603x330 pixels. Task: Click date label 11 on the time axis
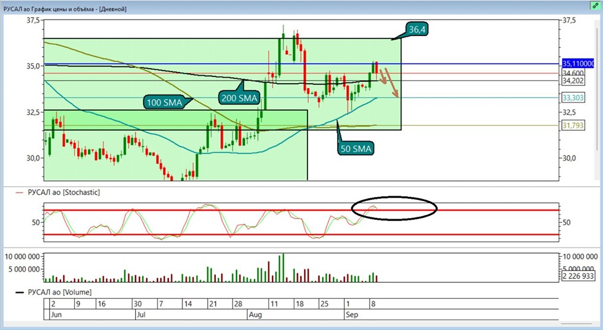tap(274, 304)
